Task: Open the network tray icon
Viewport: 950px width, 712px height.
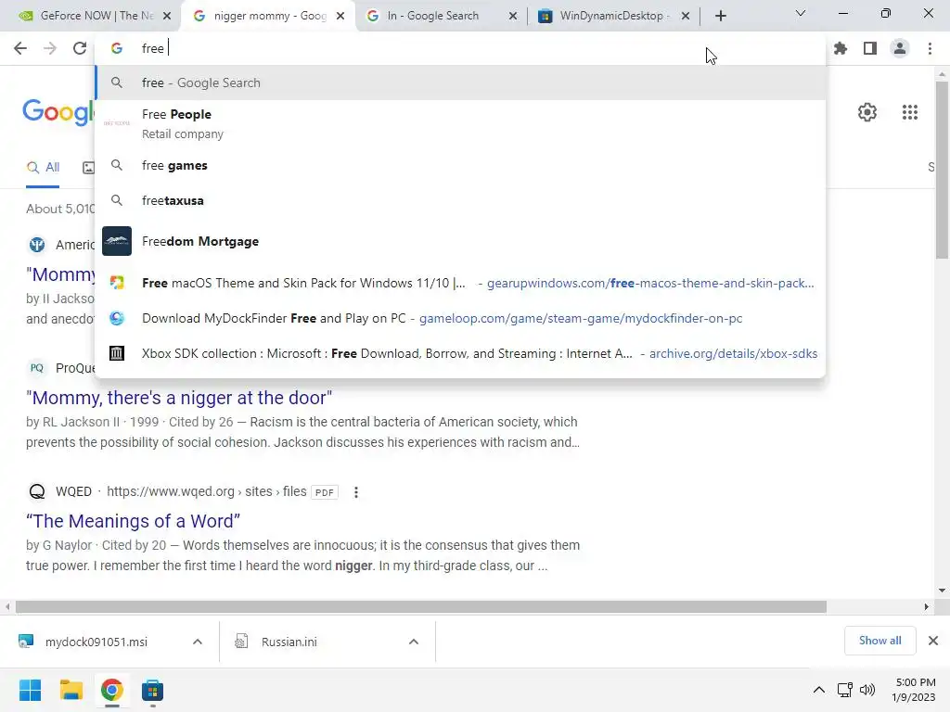Action: 844,690
